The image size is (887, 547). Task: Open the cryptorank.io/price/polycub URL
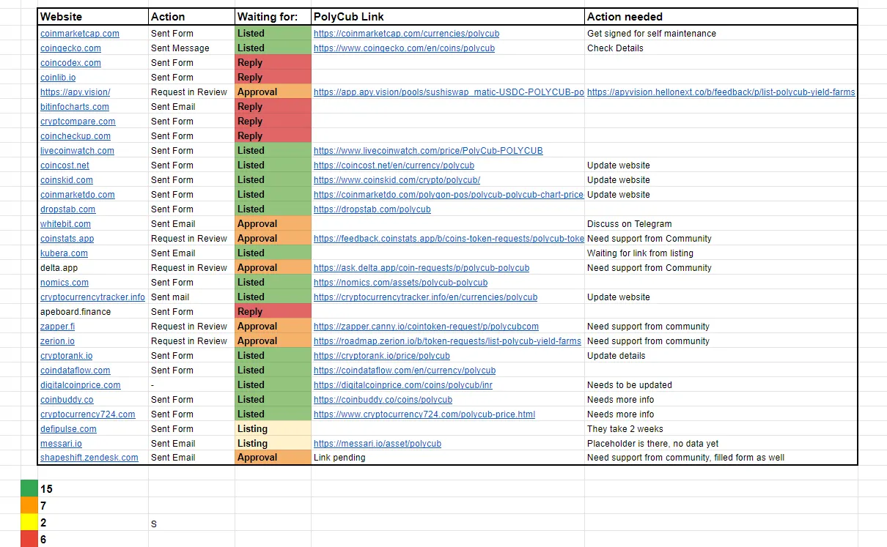tap(381, 356)
